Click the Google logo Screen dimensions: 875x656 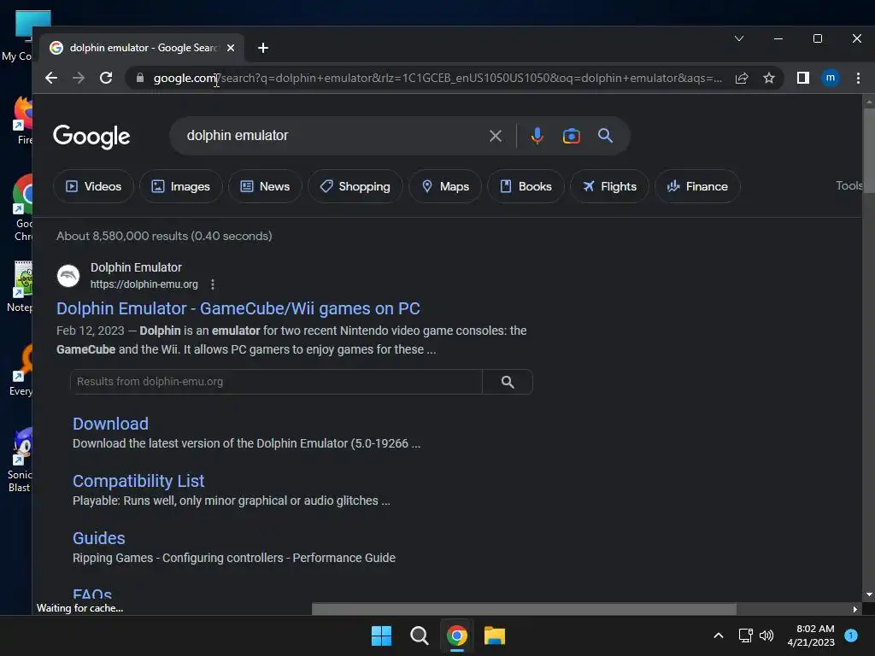(x=91, y=137)
